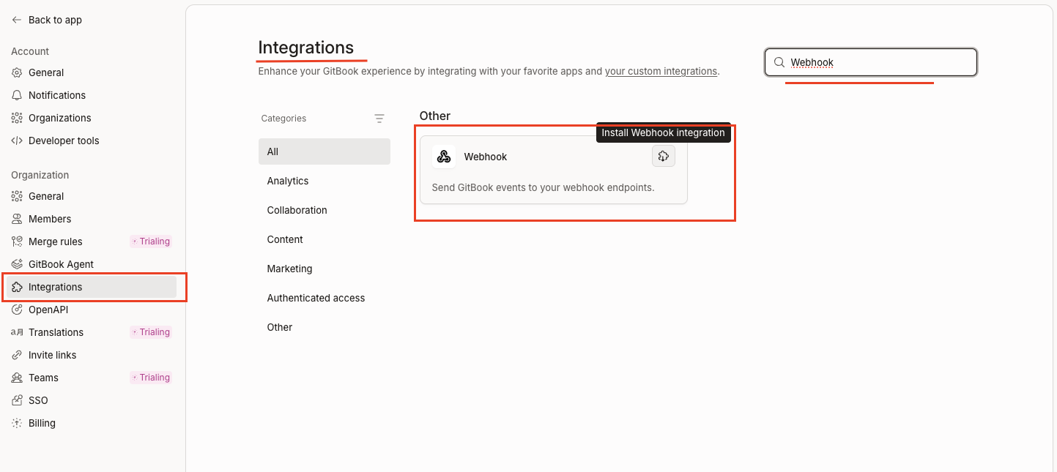Click the chain icon beside Invite links

click(17, 355)
